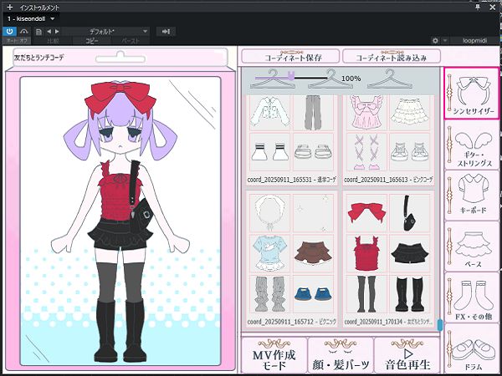Select the brown skirt thumbnail
The width and height of the screenshot is (502, 376).
[313, 253]
